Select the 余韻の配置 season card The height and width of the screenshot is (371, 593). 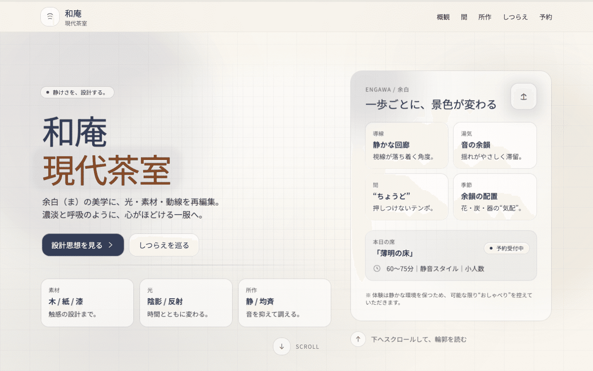[x=494, y=197]
